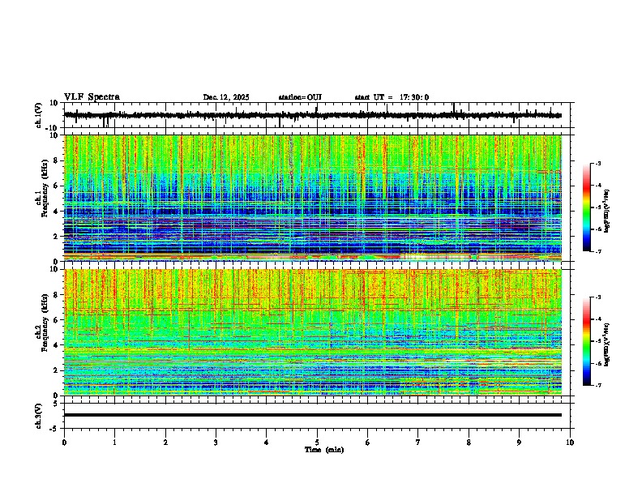Viewport: 642px width, 496px height.
Task: Click time axis tick label "1"
Action: pyautogui.click(x=114, y=443)
